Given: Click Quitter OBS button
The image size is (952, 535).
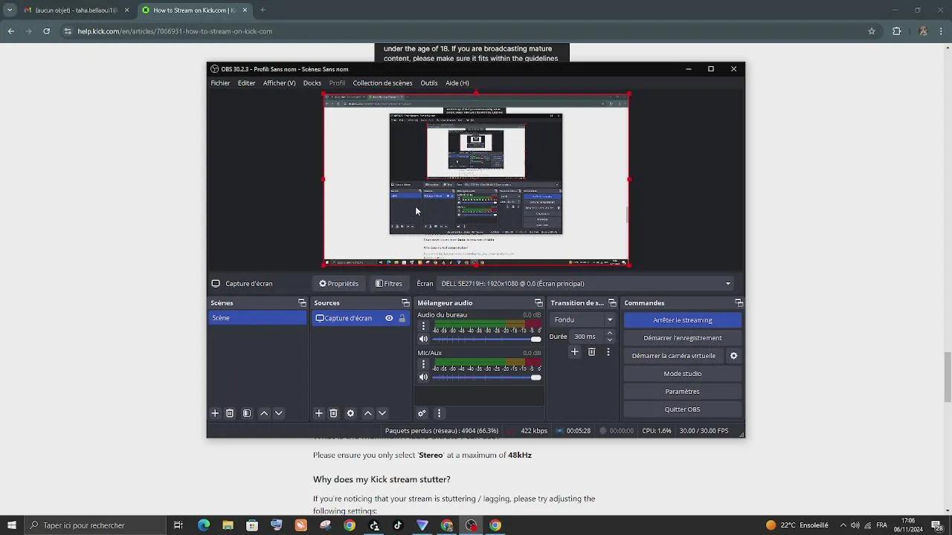Looking at the screenshot, I should [682, 409].
